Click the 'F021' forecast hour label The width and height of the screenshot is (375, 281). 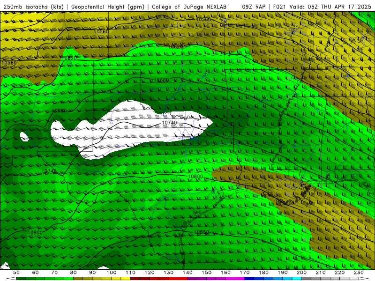[280, 7]
